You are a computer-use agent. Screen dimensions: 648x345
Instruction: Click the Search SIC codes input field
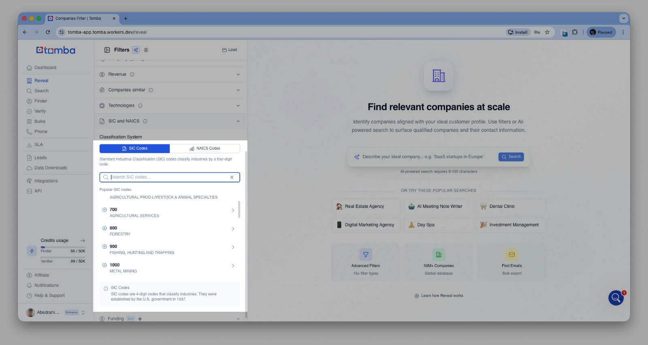(168, 177)
